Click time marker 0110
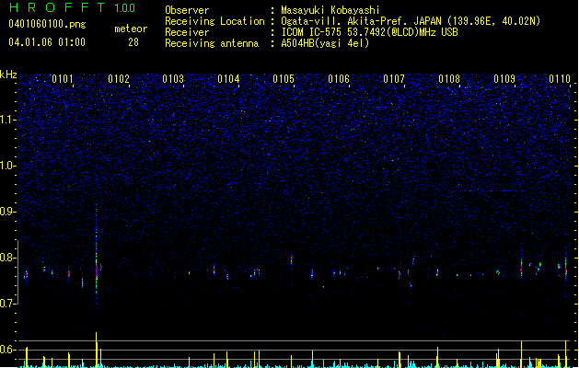This screenshot has width=579, height=368. [x=560, y=79]
